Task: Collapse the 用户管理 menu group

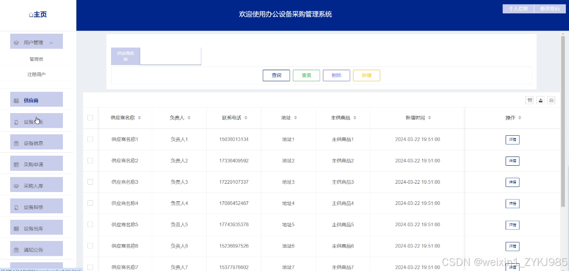Action: point(37,42)
